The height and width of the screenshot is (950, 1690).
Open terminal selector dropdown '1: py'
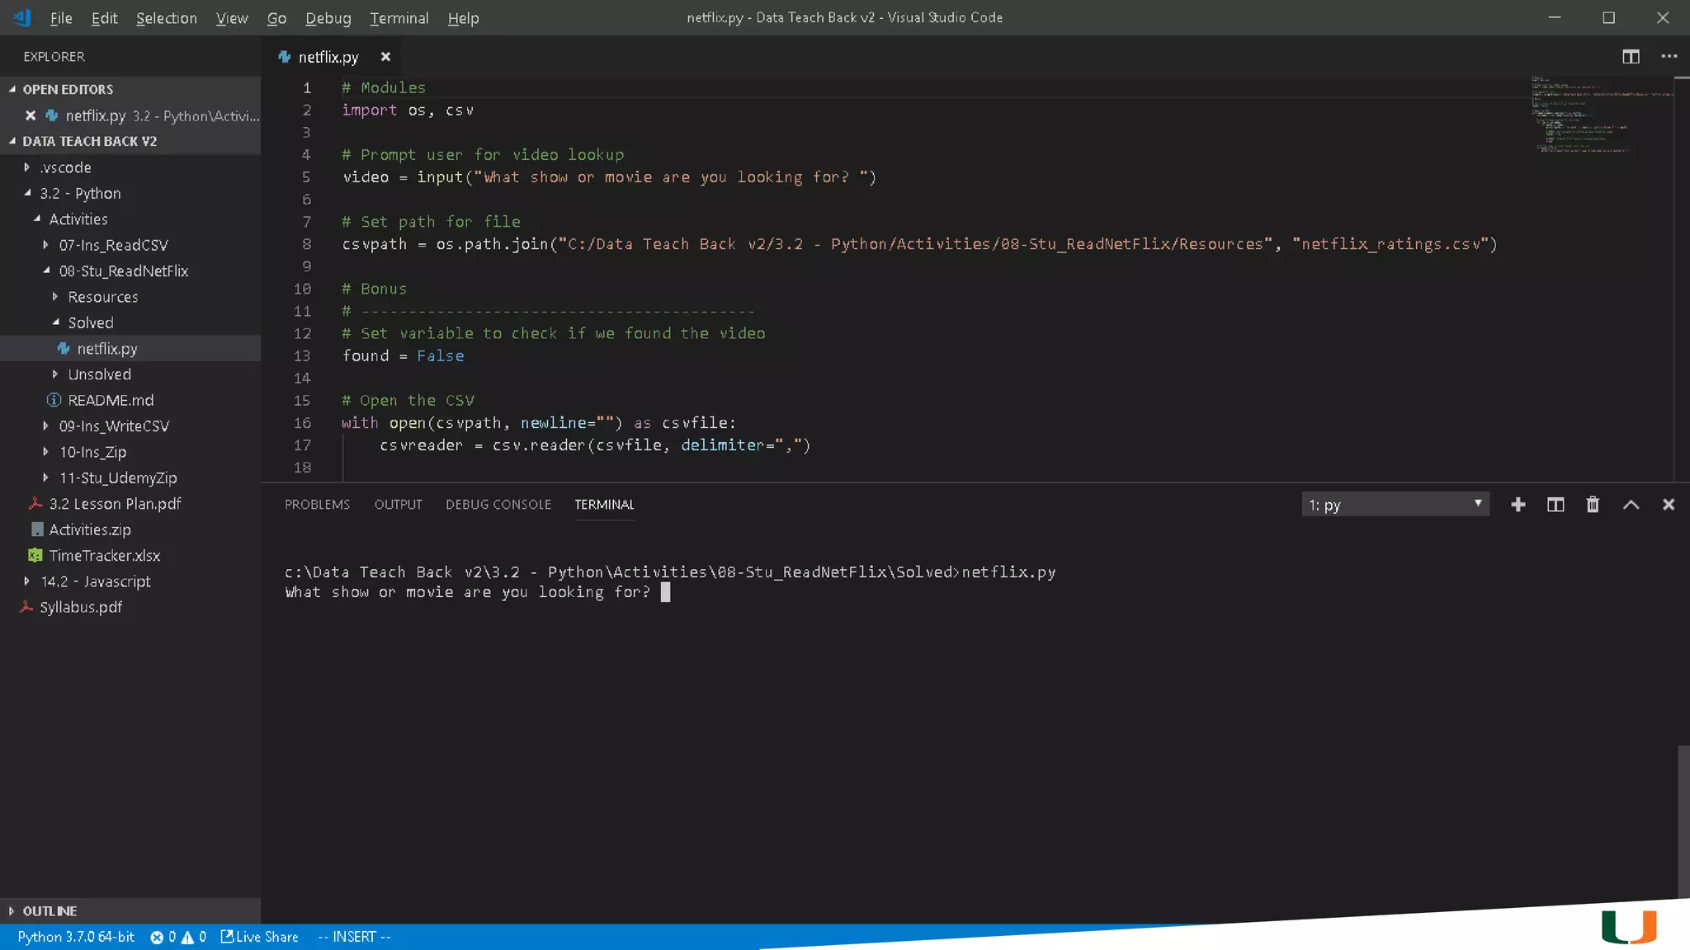click(1395, 505)
